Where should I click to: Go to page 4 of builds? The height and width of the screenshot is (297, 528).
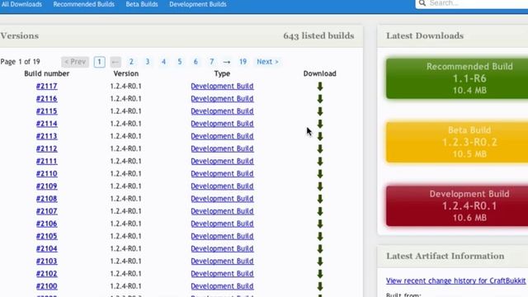point(163,62)
